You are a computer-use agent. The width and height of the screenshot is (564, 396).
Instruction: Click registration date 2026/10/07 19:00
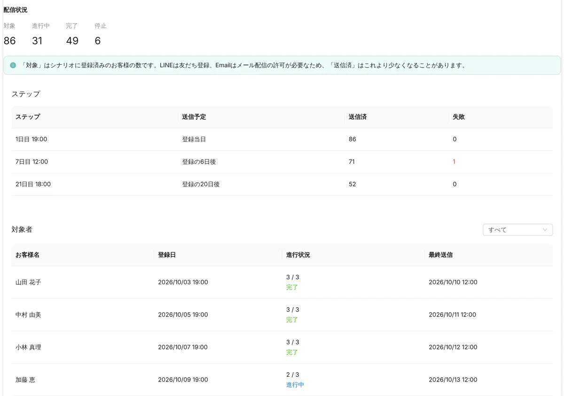[x=183, y=347]
